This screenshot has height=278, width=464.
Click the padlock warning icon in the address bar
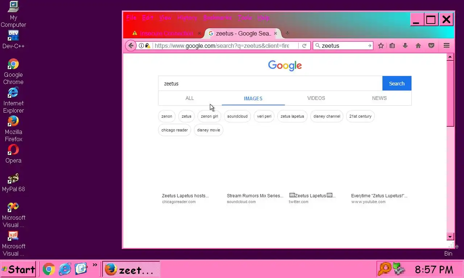[x=148, y=46]
